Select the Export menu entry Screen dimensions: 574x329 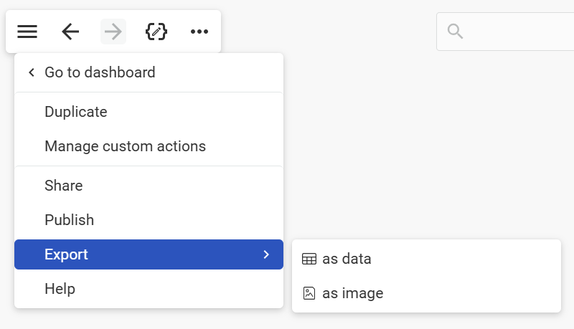[x=67, y=254]
